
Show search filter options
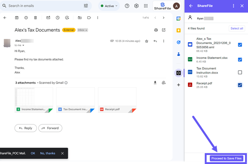[86, 6]
